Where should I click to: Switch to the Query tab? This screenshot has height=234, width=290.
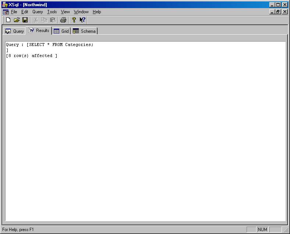(14, 31)
